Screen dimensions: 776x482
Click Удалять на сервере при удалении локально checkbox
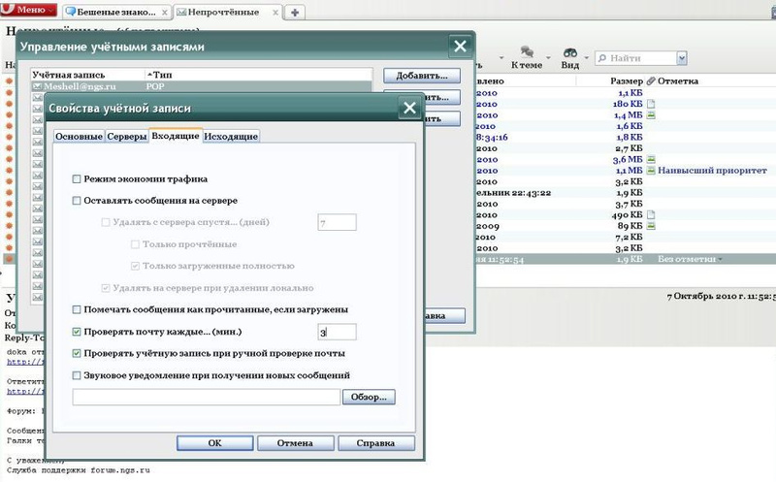coord(106,287)
